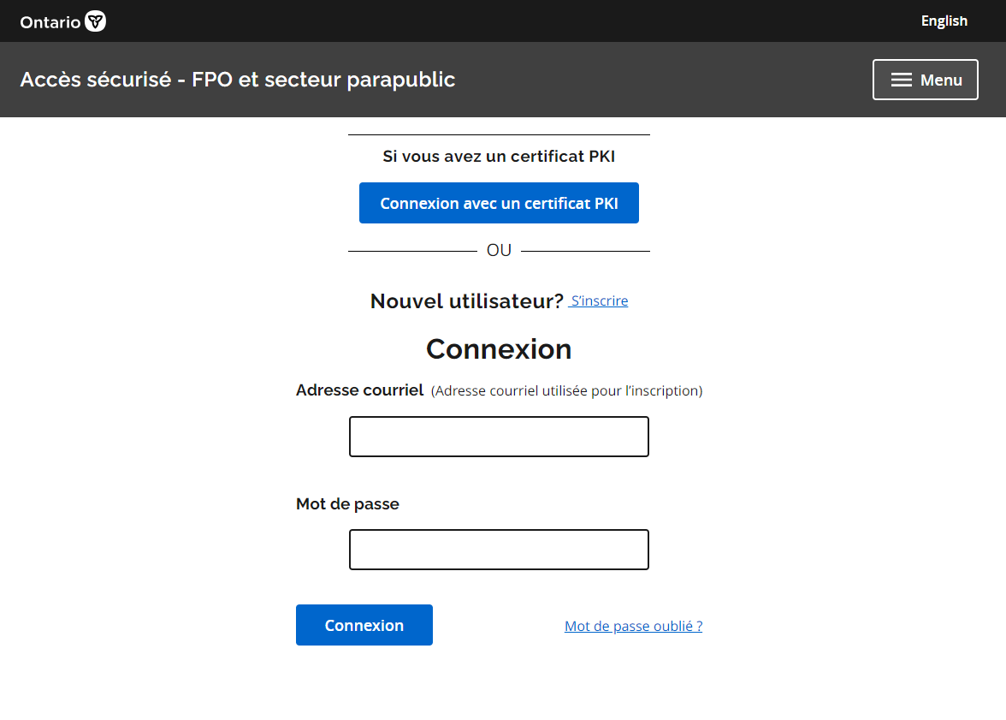Focus the Adresse courriel input field
Screen dimensions: 1006x720
click(x=499, y=437)
